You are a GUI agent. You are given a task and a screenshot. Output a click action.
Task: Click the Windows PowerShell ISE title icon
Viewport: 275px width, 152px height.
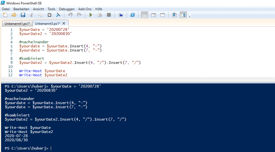[3, 3]
